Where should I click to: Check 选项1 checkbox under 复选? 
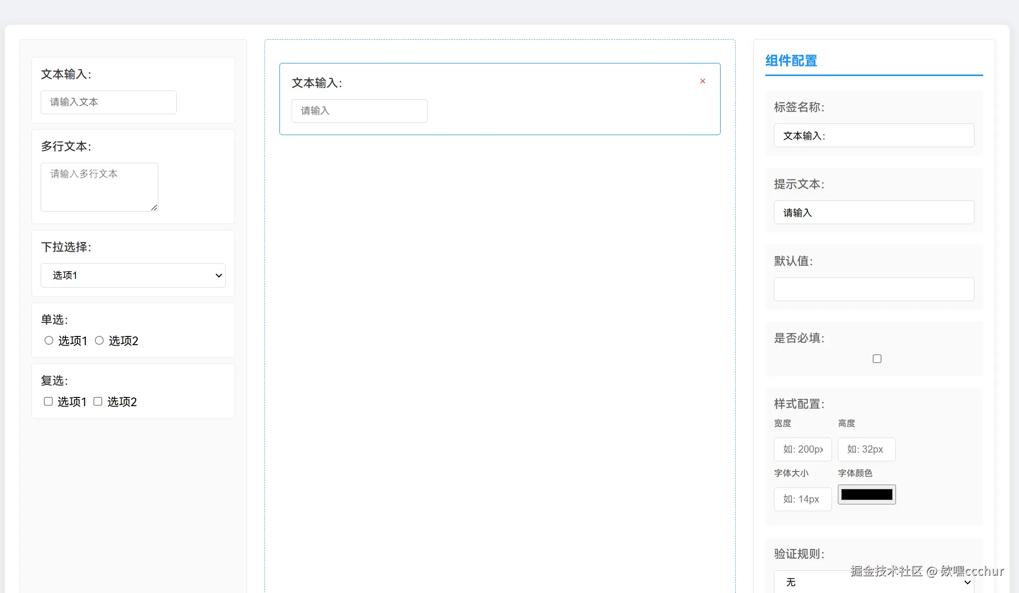48,401
